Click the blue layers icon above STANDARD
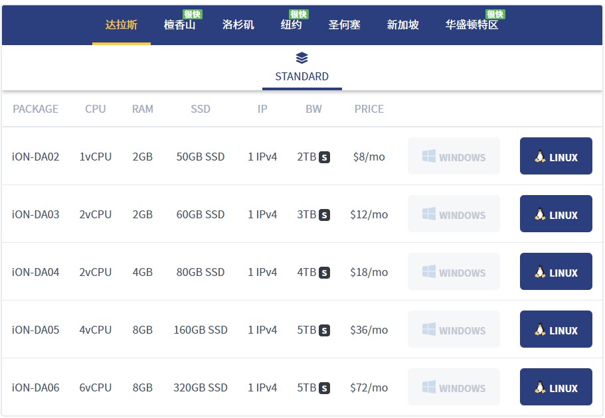The width and height of the screenshot is (605, 418). coord(302,58)
